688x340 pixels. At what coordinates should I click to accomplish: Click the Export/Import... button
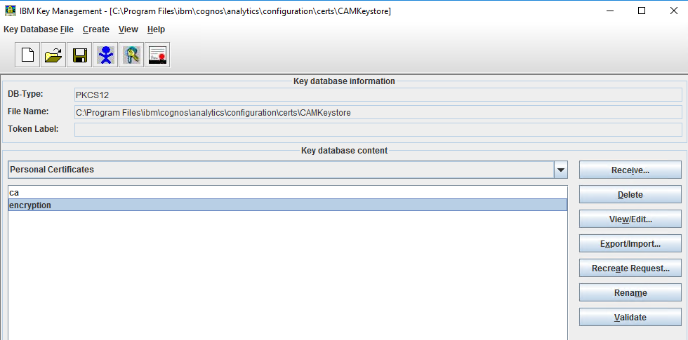tap(630, 244)
